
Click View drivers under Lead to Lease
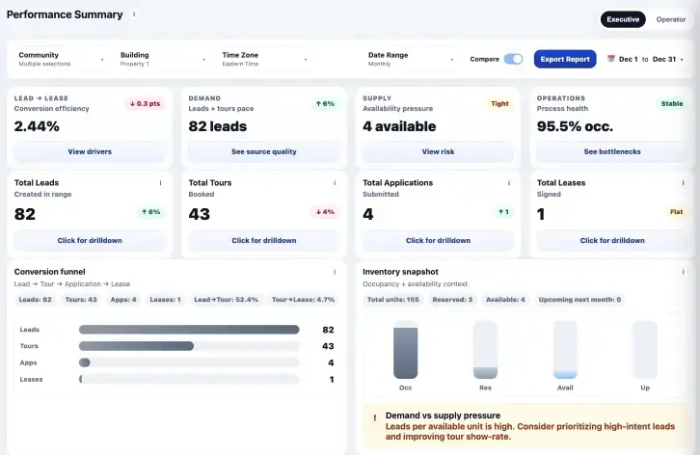click(90, 151)
